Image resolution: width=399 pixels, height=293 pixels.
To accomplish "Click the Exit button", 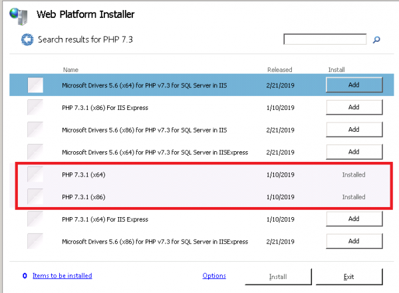I will click(x=349, y=277).
